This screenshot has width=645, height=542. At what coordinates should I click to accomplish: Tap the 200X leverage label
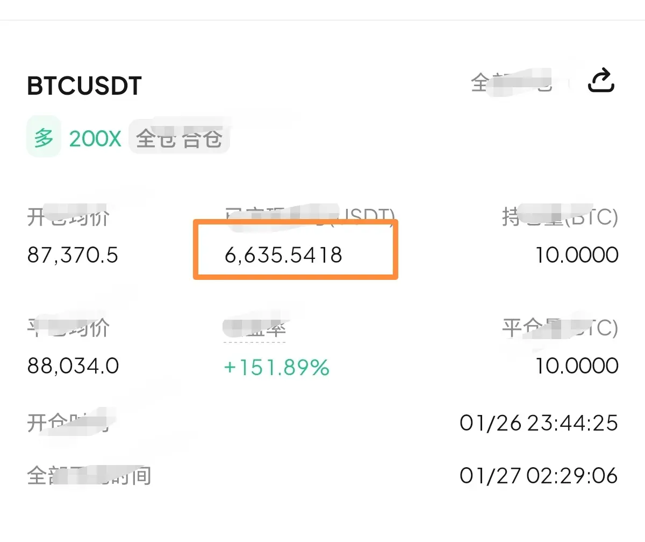[95, 139]
